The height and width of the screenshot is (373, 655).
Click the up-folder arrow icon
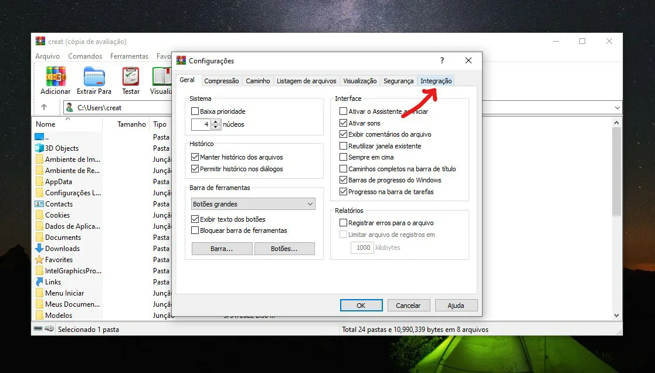pyautogui.click(x=44, y=107)
